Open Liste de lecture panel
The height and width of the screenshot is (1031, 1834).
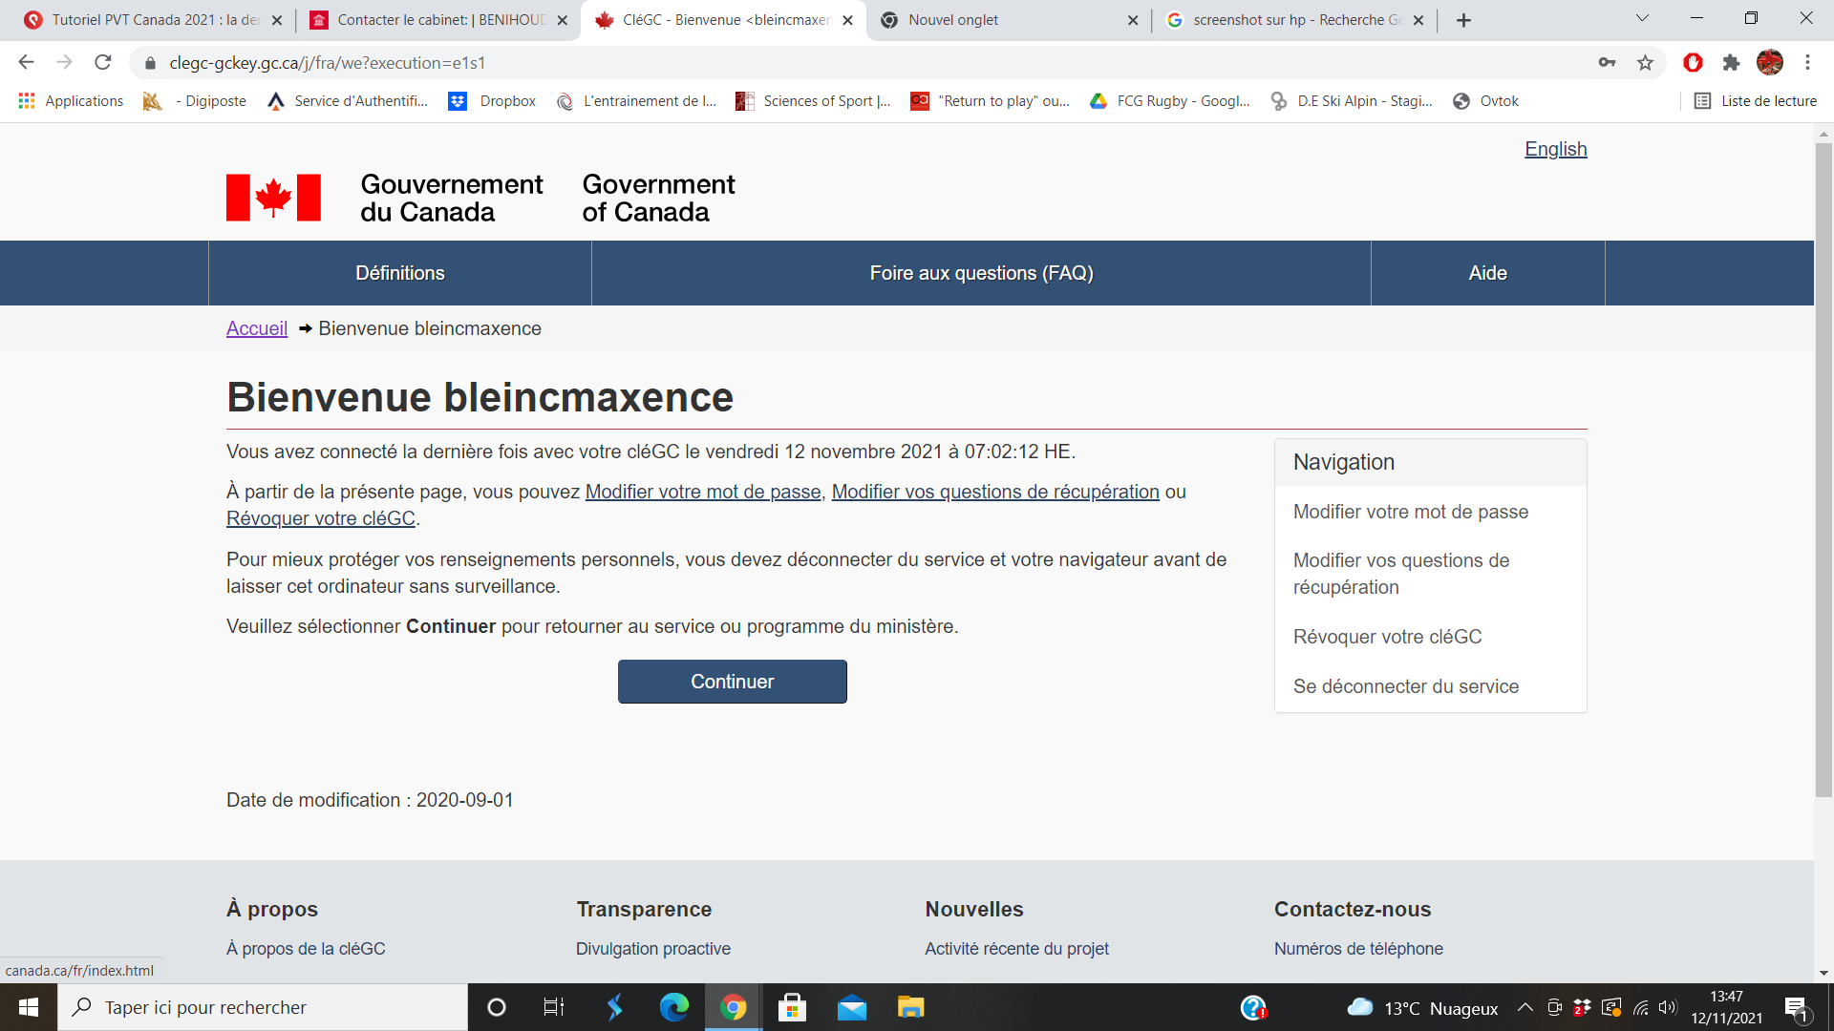click(1756, 101)
